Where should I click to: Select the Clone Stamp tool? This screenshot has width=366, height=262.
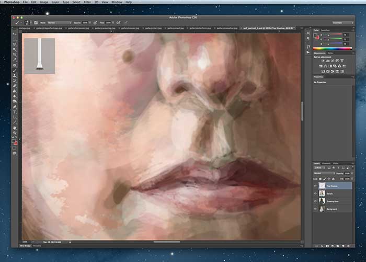(x=15, y=75)
